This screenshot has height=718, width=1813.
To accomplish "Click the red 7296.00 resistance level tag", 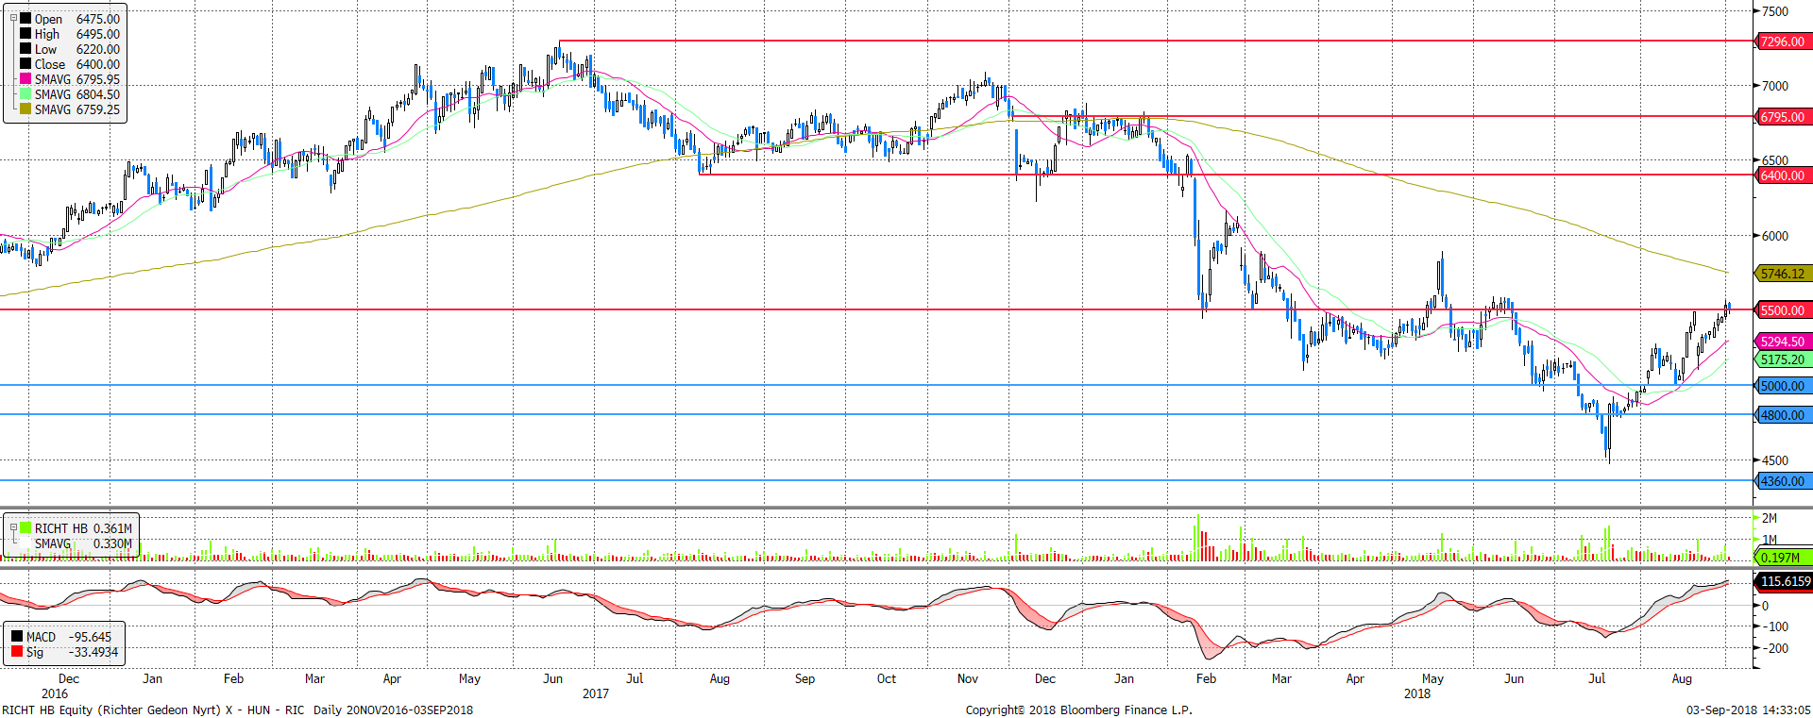I will pos(1783,42).
